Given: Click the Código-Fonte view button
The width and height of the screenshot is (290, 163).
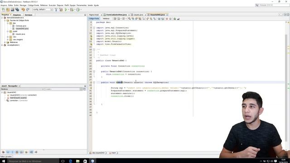Looking at the screenshot, I should point(94,19).
